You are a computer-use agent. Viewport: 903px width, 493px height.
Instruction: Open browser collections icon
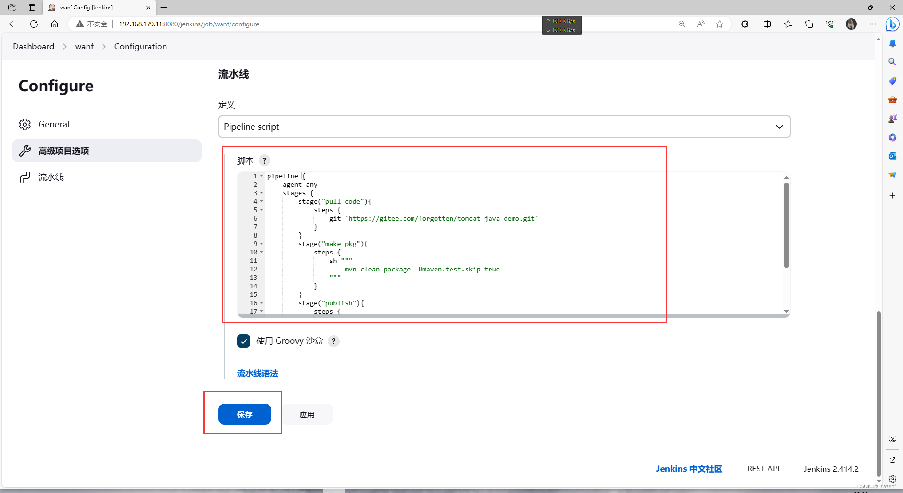[809, 24]
